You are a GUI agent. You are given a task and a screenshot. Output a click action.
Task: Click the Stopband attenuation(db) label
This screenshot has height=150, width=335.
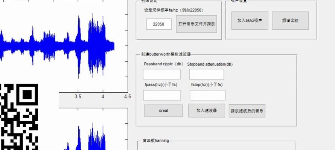[x=210, y=64]
